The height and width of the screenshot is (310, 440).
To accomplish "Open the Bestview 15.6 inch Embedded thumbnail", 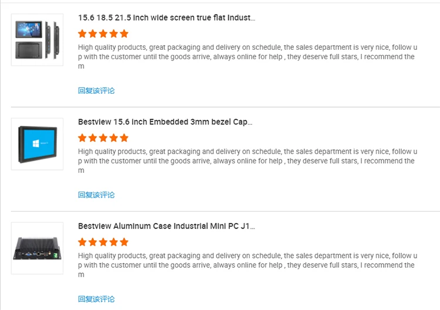I will pyautogui.click(x=37, y=144).
